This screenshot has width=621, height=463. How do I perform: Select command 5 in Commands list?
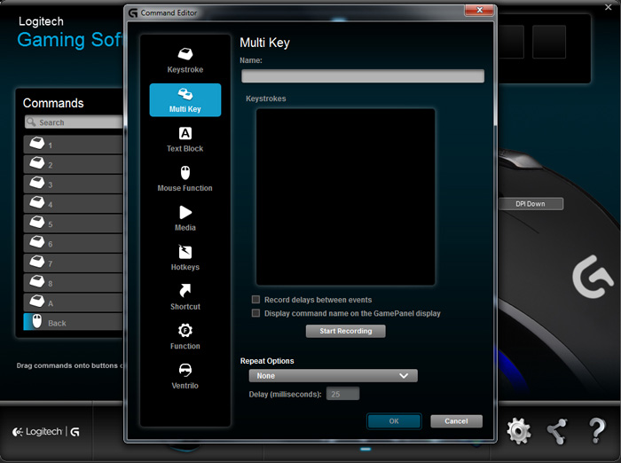click(74, 224)
